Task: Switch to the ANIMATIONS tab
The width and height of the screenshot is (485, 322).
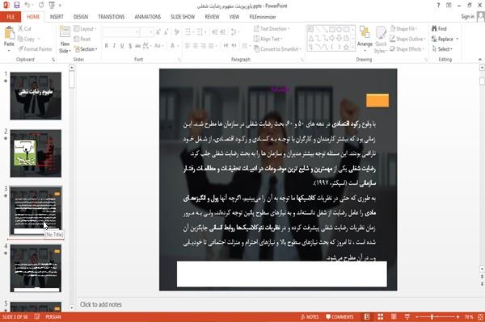Action: (x=148, y=17)
